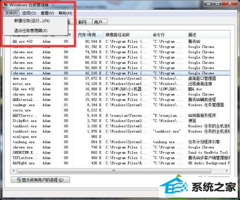Click the horizontal scrollbar thumb
This screenshot has width=240, height=200.
114,171
